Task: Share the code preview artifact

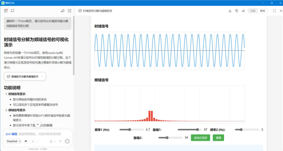Action: click(x=243, y=11)
